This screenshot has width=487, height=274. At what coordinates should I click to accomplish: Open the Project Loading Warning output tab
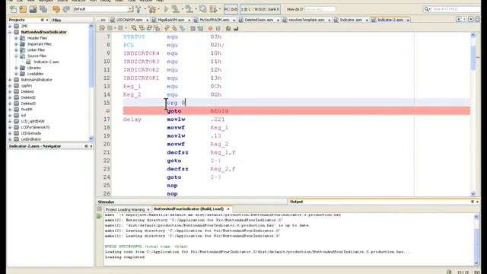click(x=125, y=209)
